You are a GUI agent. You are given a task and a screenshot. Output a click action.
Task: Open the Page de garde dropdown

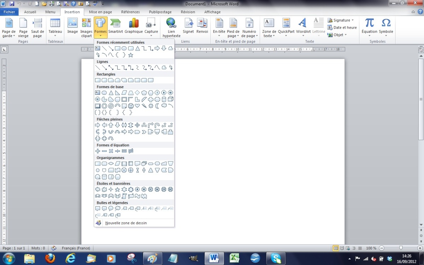point(9,28)
